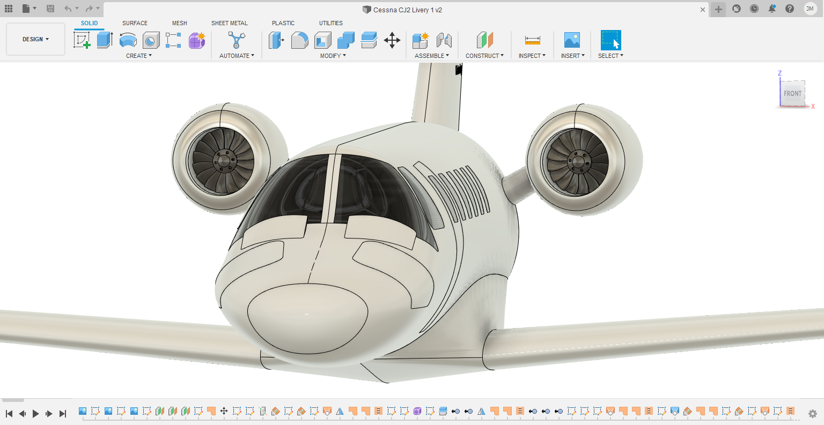Close the Cessna CJ2 Livery document tab
The width and height of the screenshot is (824, 425).
703,10
